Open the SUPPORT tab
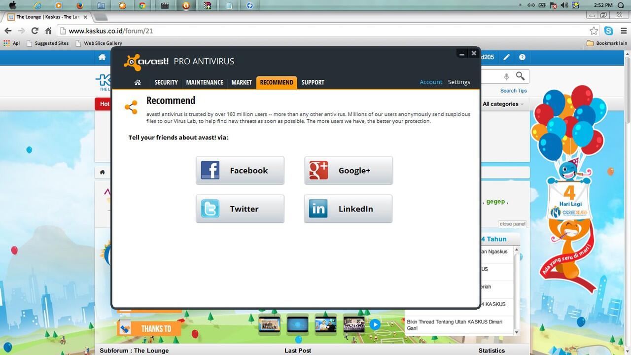The image size is (631, 355). coord(313,82)
